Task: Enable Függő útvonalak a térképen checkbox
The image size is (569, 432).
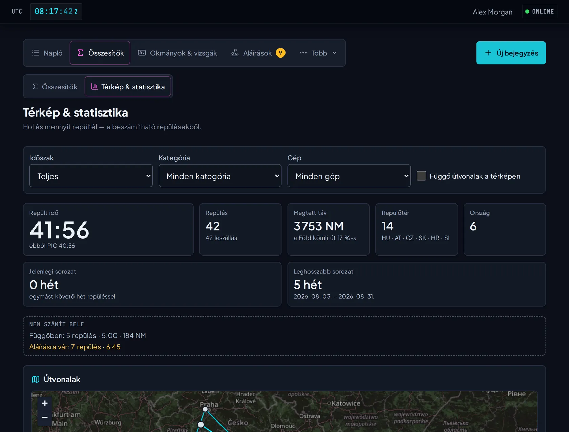Action: pos(421,176)
